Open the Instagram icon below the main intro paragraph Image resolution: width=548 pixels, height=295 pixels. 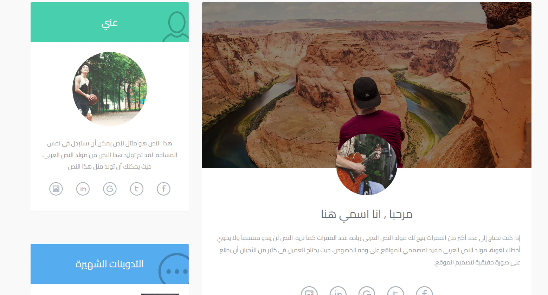click(309, 291)
